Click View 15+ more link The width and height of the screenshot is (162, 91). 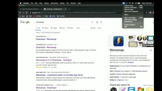148,85
